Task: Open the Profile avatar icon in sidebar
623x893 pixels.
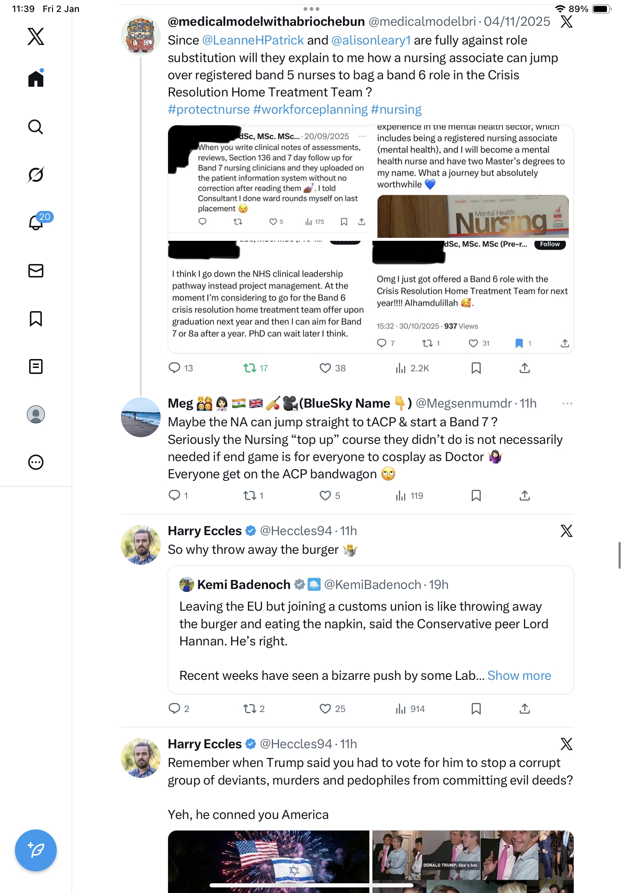Action: click(36, 414)
